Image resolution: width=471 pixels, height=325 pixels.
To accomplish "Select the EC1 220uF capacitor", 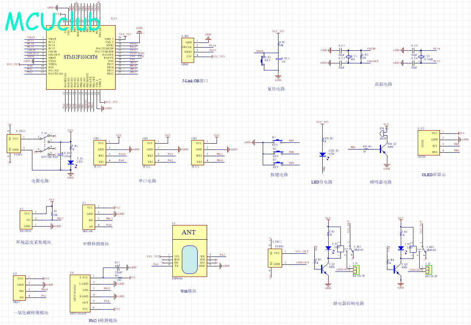I will point(118,267).
